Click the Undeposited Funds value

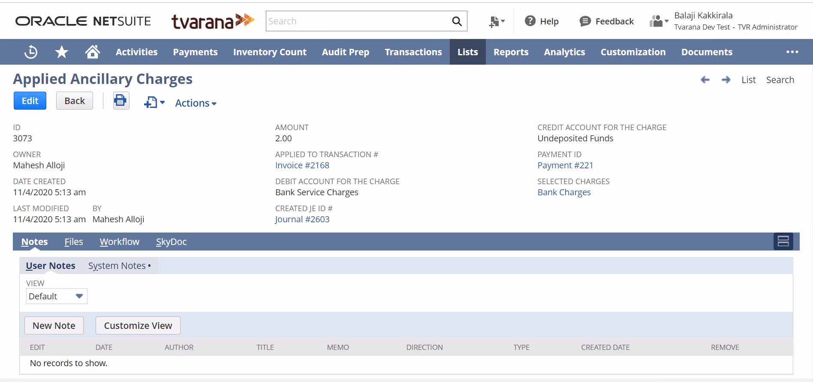[x=575, y=138]
